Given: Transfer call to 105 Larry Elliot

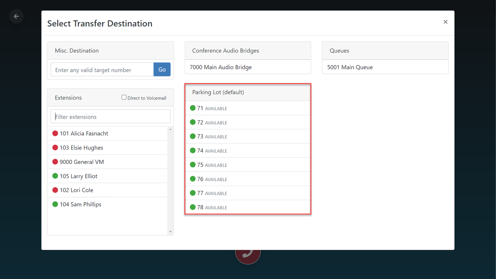Looking at the screenshot, I should point(79,176).
